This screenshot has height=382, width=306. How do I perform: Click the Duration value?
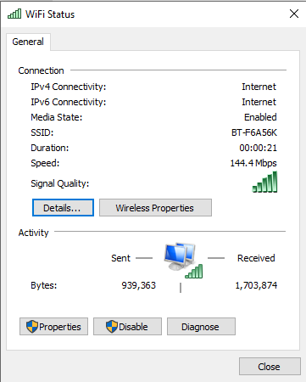(x=258, y=148)
